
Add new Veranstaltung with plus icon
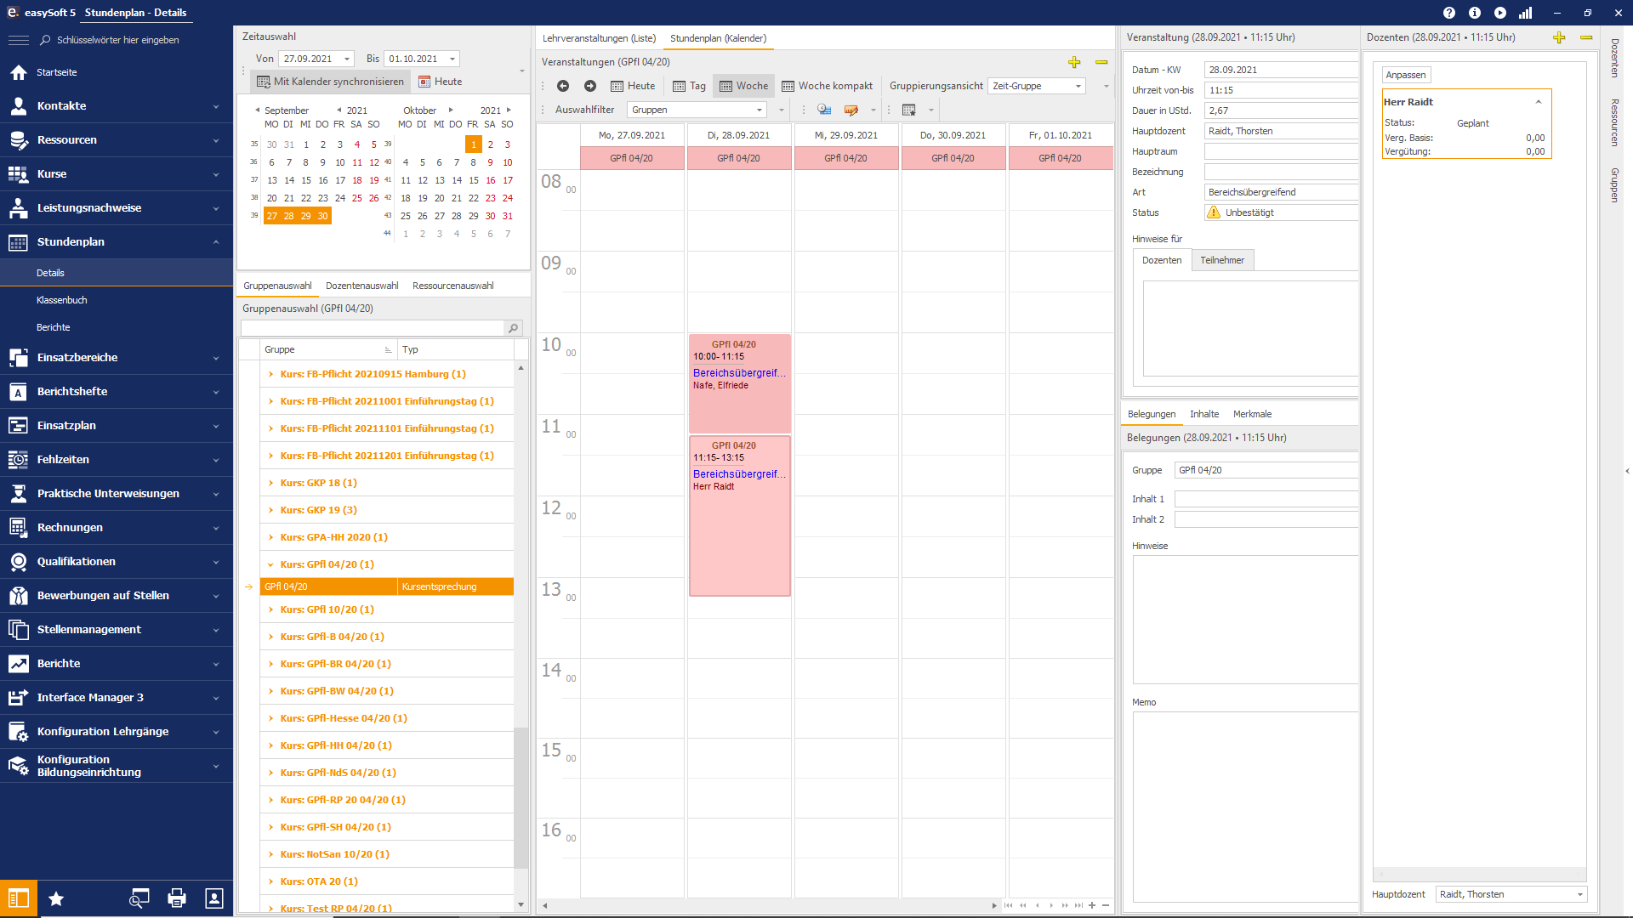point(1074,62)
